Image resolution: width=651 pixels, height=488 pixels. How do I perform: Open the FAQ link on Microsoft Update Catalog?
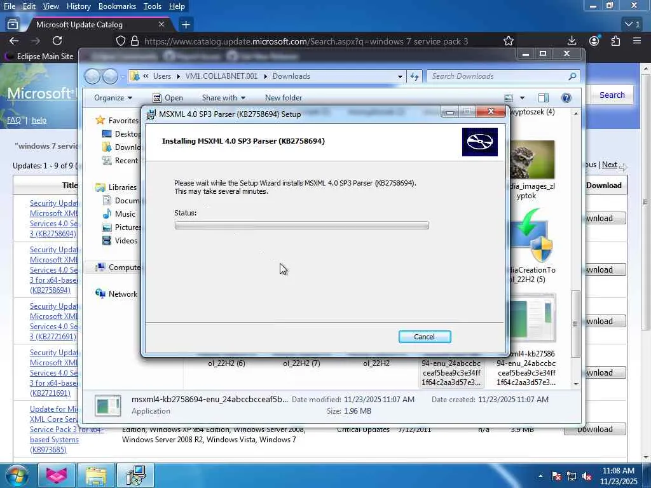(x=14, y=120)
